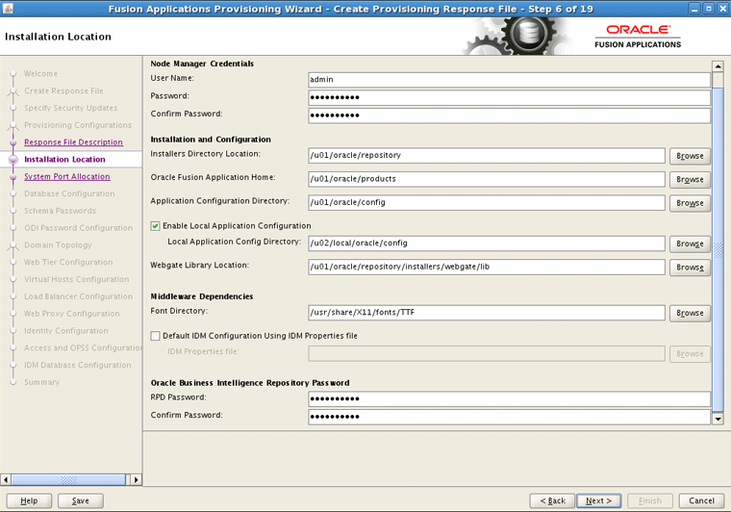The height and width of the screenshot is (512, 731).
Task: Click the Domain Topology step label
Action: tap(58, 244)
